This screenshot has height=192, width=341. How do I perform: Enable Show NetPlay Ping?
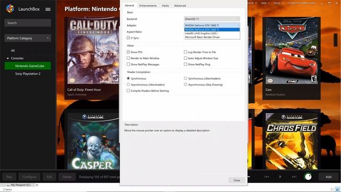tap(185, 64)
